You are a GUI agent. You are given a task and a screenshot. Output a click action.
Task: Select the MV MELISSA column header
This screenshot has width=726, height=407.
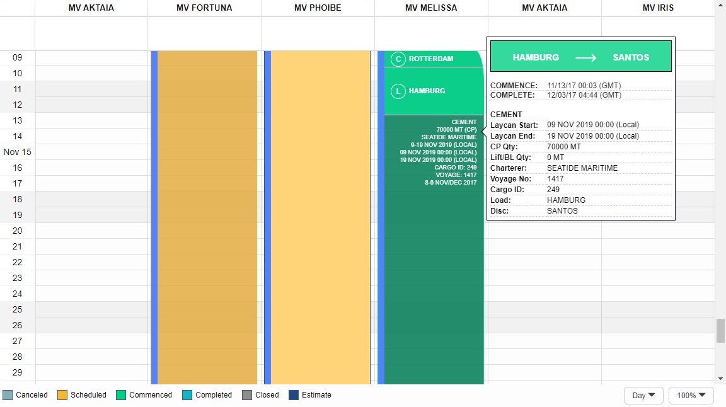point(431,8)
